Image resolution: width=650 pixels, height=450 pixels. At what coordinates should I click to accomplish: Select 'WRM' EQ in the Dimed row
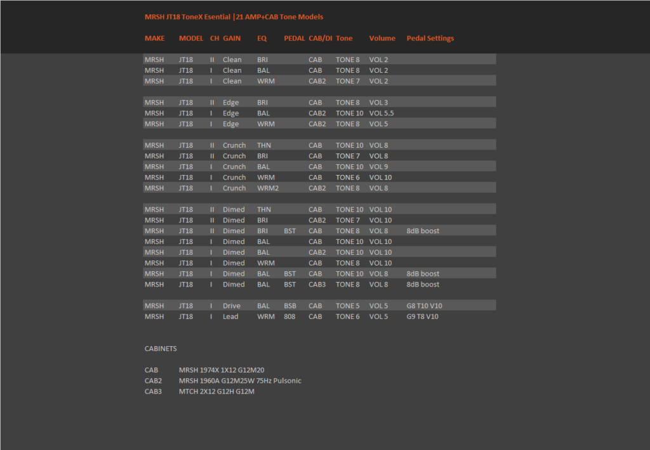(266, 263)
